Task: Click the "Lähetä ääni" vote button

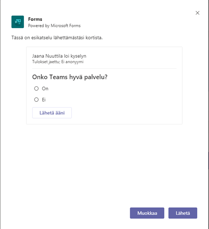Action: [52, 113]
